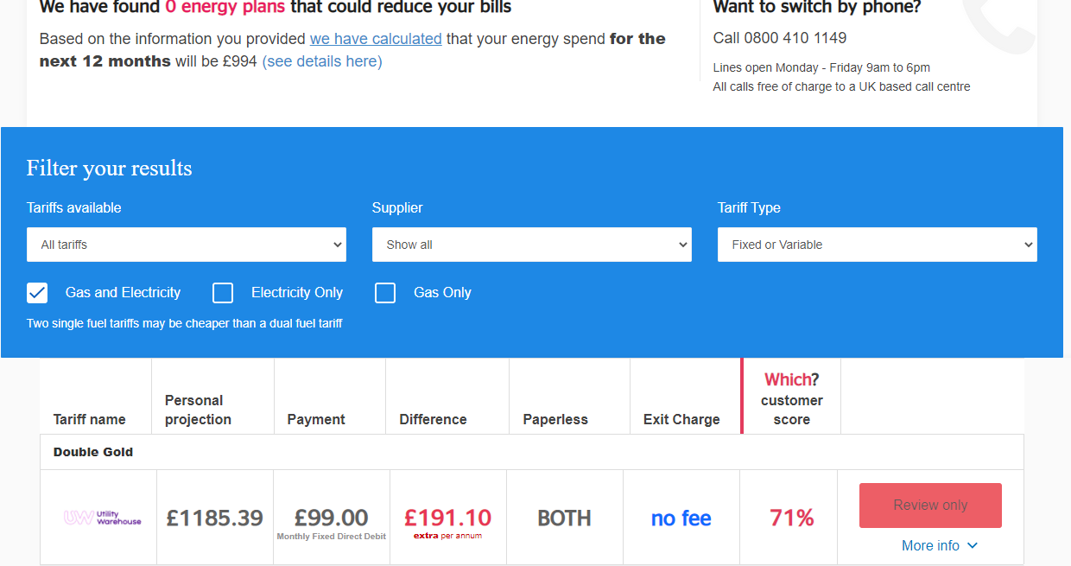Toggle the Gas and Electricity checkbox

[37, 293]
